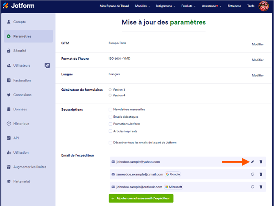Open the Facturation section label

click(22, 81)
